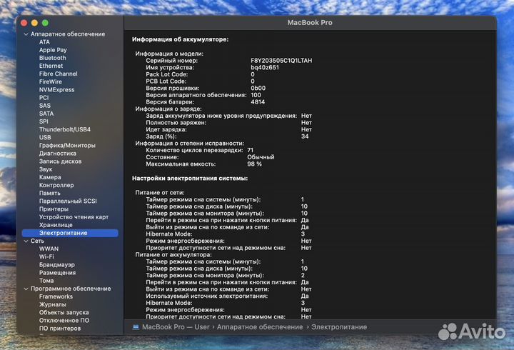Select Fibre Channel item
Screen dimensions: 514x350
[x=58, y=74]
